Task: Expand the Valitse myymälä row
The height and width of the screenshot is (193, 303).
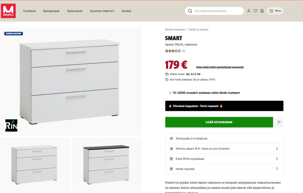Action: tap(224, 169)
